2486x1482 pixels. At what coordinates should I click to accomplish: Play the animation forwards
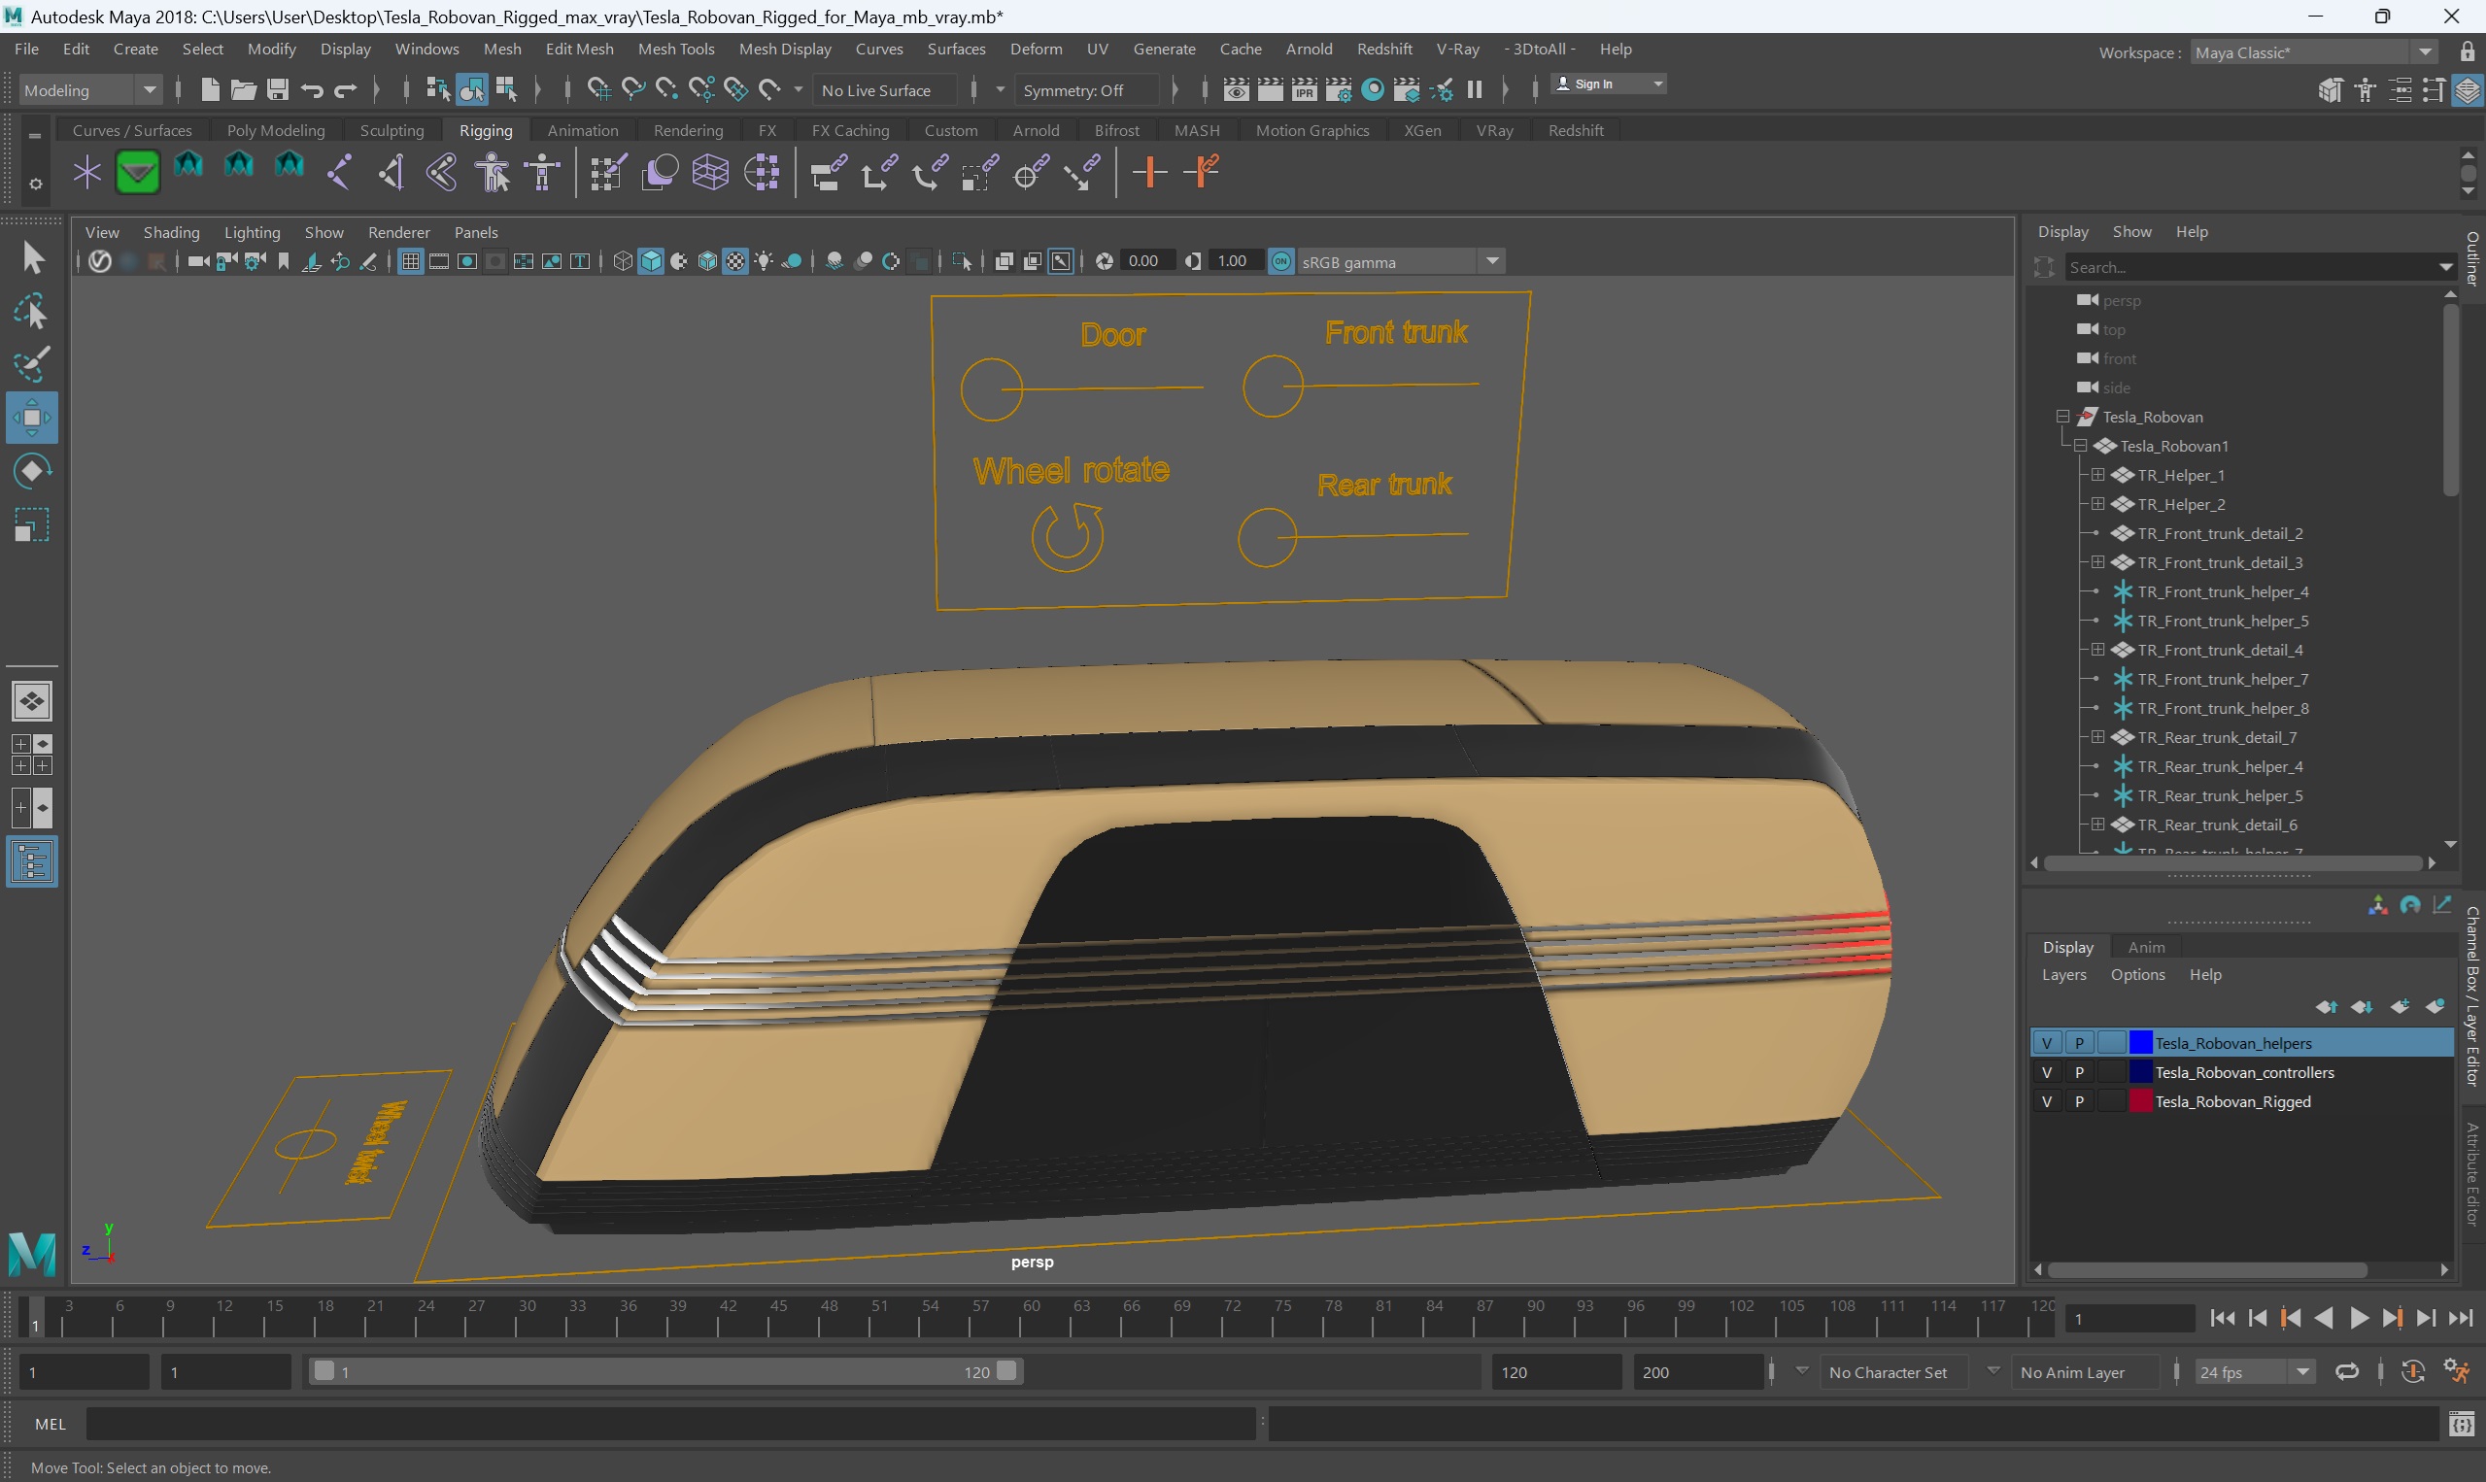tap(2359, 1318)
